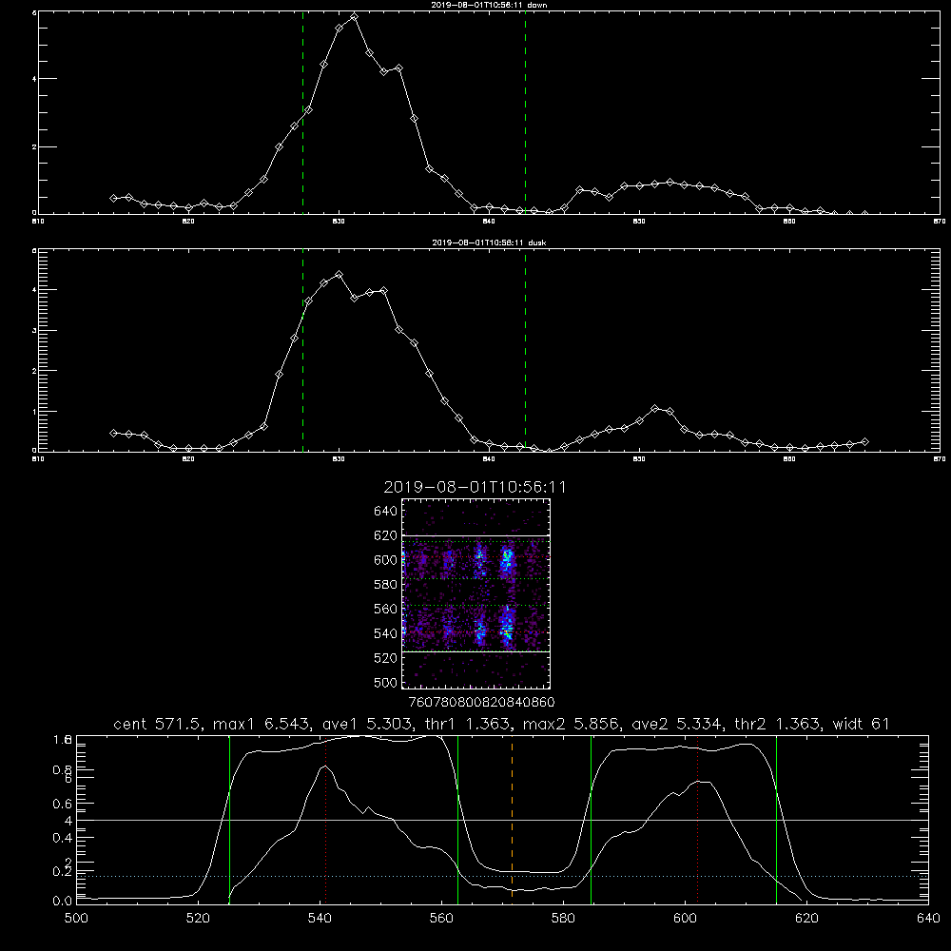
Task: Click spectral image y-axis label 560
Action: point(386,609)
